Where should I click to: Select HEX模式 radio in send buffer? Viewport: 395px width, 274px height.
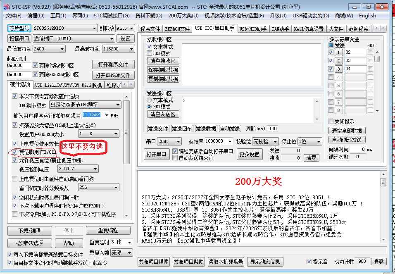click(149, 107)
